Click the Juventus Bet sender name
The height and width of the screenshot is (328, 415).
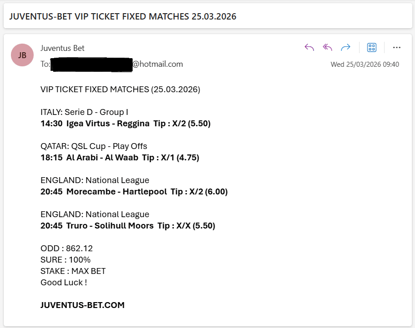(x=62, y=48)
